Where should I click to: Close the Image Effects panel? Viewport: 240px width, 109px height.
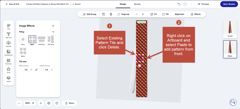point(53,26)
